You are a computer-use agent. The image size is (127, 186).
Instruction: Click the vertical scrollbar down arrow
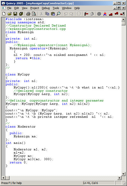pyautogui.click(x=123, y=174)
